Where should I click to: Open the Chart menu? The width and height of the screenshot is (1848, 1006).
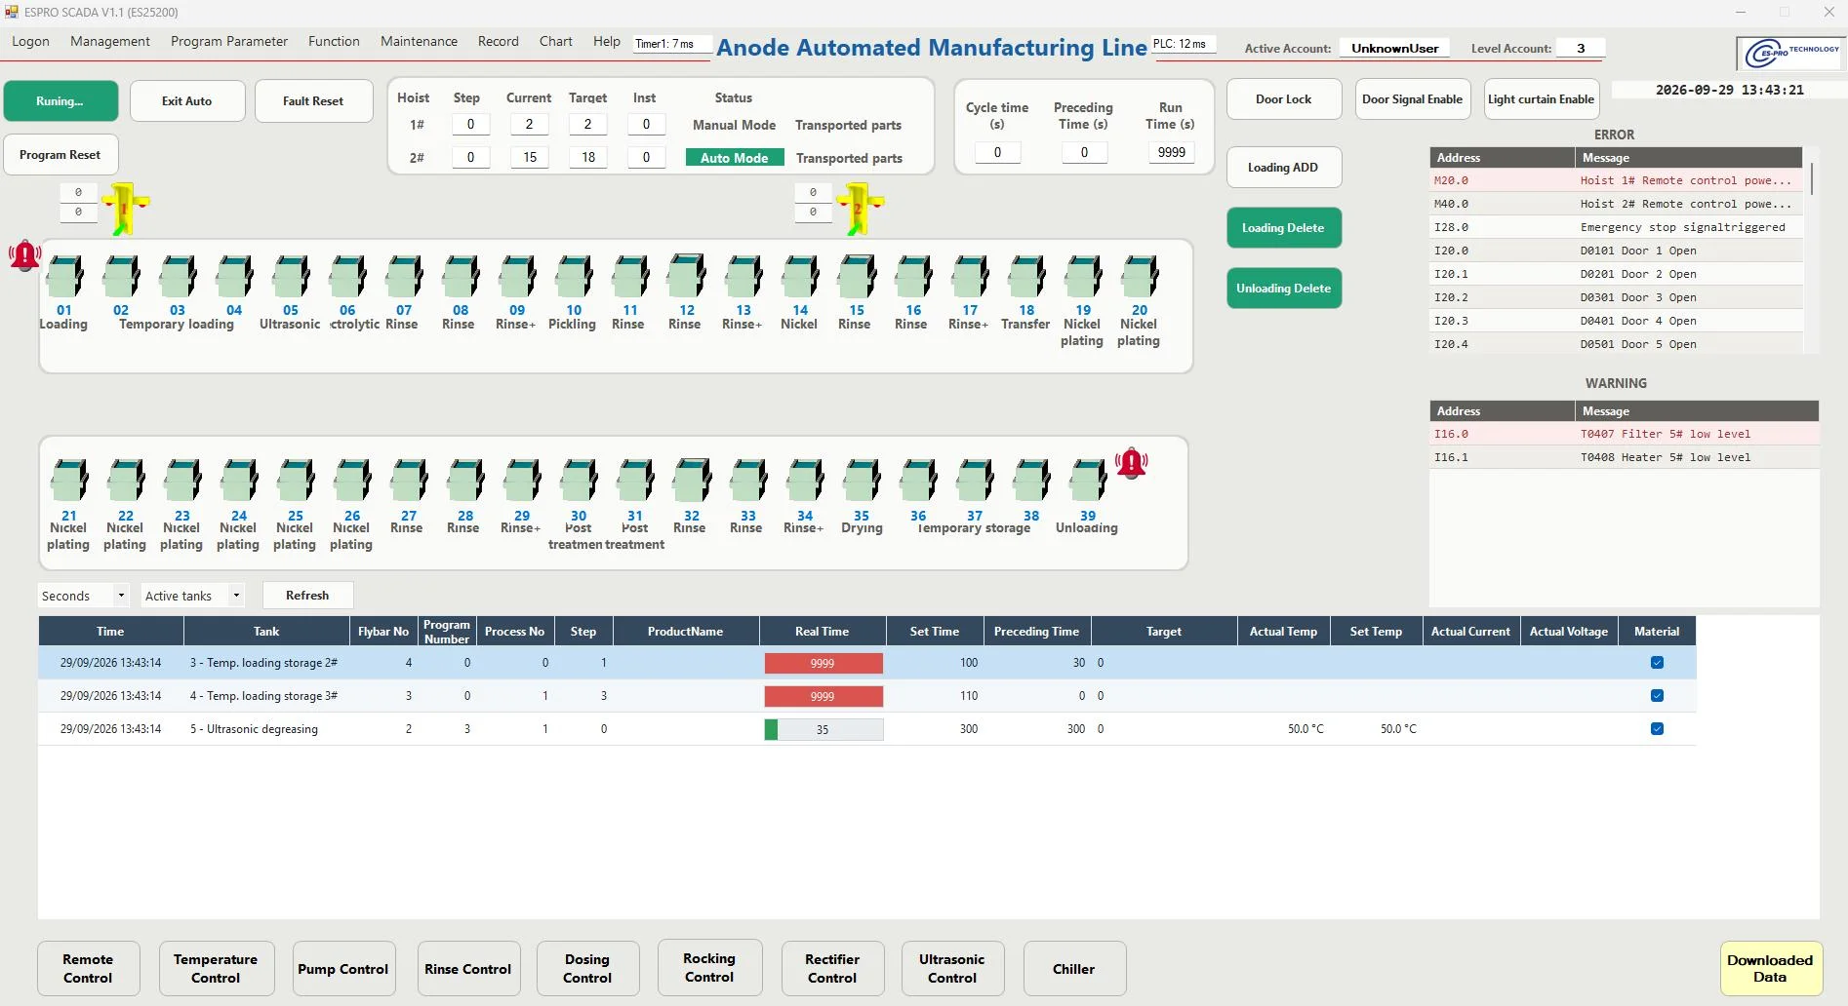[556, 41]
